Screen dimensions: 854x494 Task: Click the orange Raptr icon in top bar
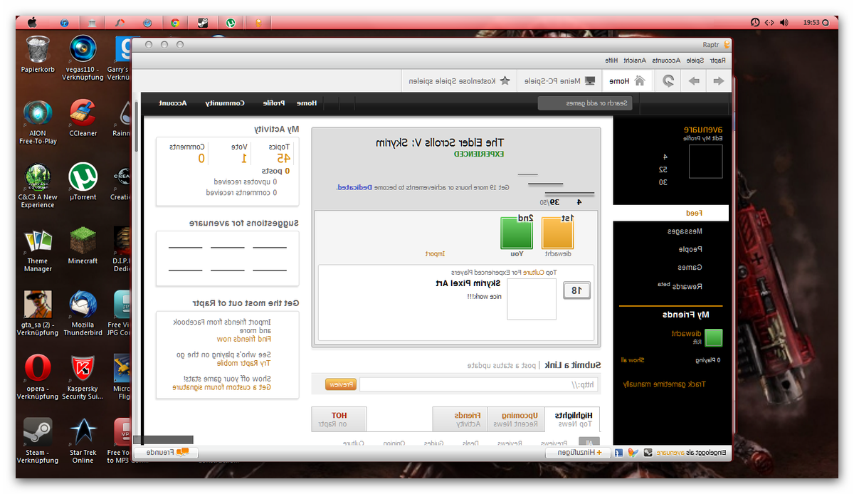(x=258, y=22)
